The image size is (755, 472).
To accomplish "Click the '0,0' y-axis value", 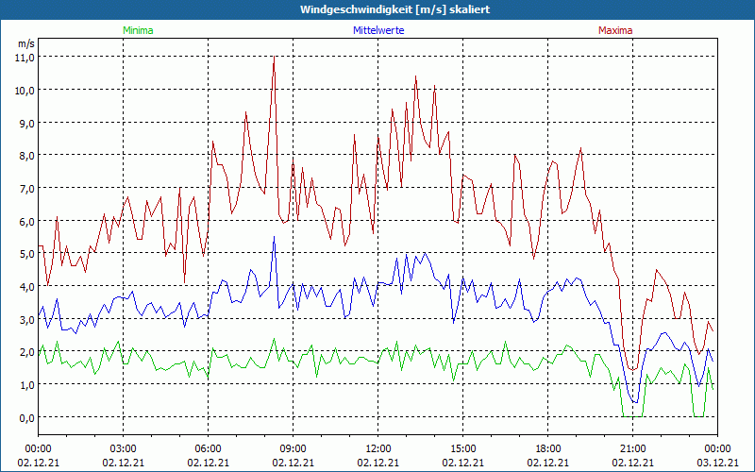I will pos(28,417).
